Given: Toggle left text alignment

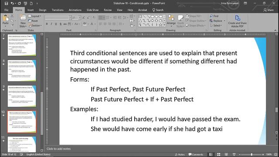Looking at the screenshot, I should click(x=101, y=24).
